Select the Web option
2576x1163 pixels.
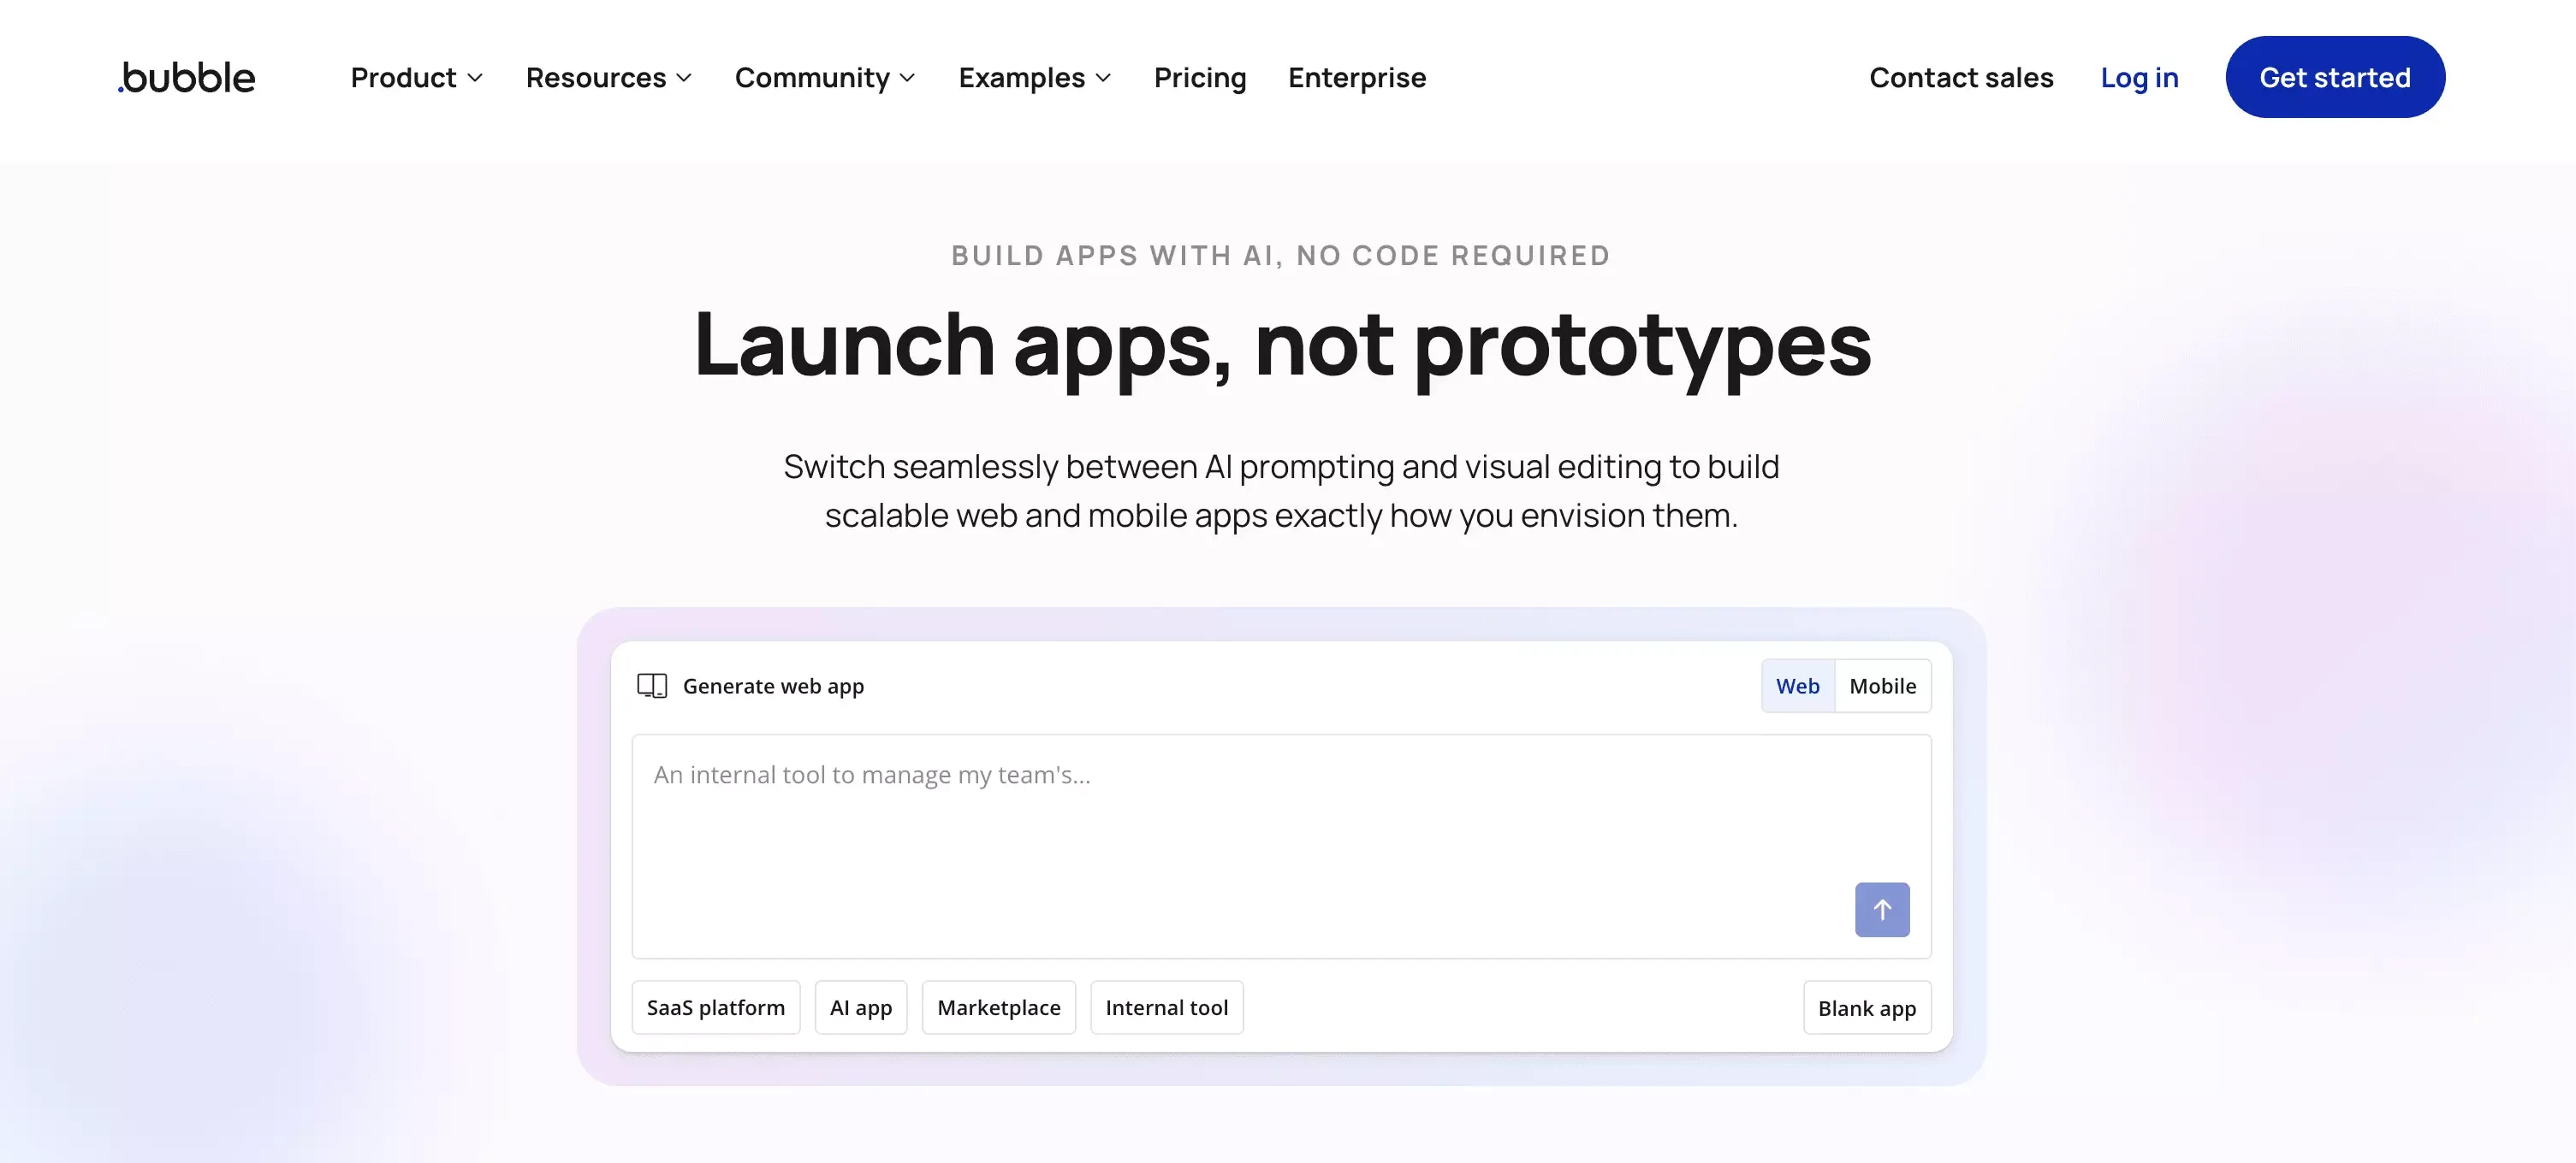click(x=1798, y=686)
